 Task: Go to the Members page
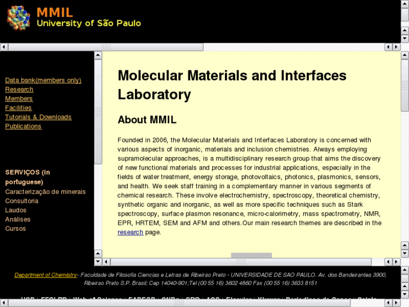click(x=19, y=99)
